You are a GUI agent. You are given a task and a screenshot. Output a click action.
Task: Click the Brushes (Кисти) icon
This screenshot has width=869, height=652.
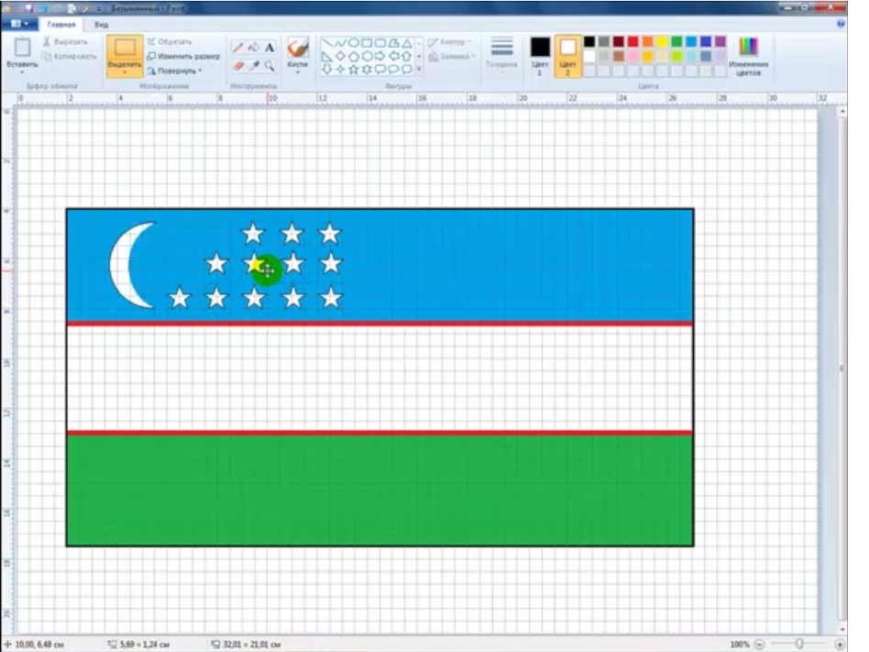click(x=298, y=48)
